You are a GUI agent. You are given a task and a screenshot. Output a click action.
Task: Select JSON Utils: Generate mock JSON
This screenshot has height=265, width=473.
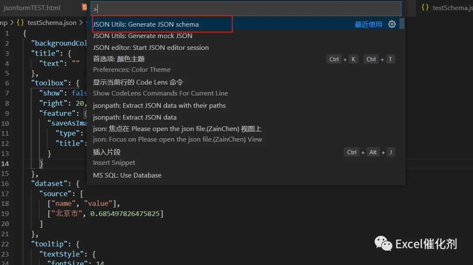coord(246,36)
